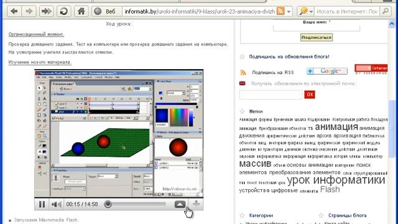Open the search engine selector dropdown
The height and width of the screenshot is (224, 398).
click(306, 11)
